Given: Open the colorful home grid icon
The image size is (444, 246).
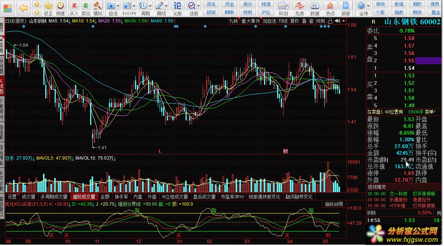Looking at the screenshot, I should (7, 8).
